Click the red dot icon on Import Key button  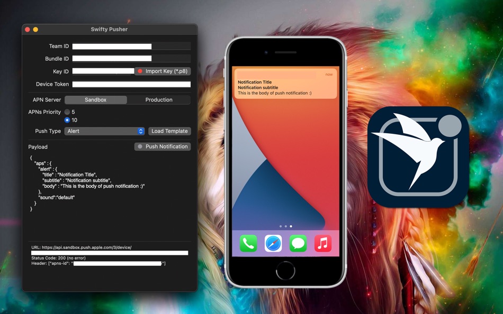pyautogui.click(x=139, y=71)
